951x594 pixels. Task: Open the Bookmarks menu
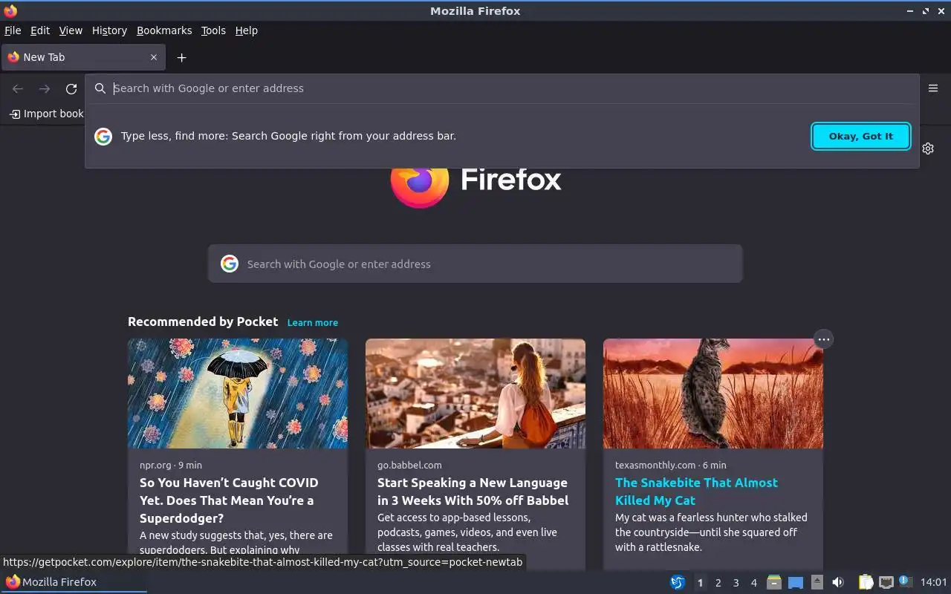[x=164, y=30]
